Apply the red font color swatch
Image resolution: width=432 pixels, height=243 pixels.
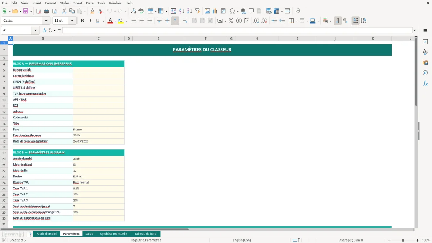click(110, 21)
